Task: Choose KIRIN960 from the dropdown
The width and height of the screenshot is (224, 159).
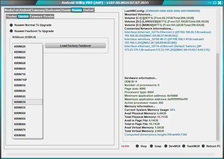Action: pos(28,124)
